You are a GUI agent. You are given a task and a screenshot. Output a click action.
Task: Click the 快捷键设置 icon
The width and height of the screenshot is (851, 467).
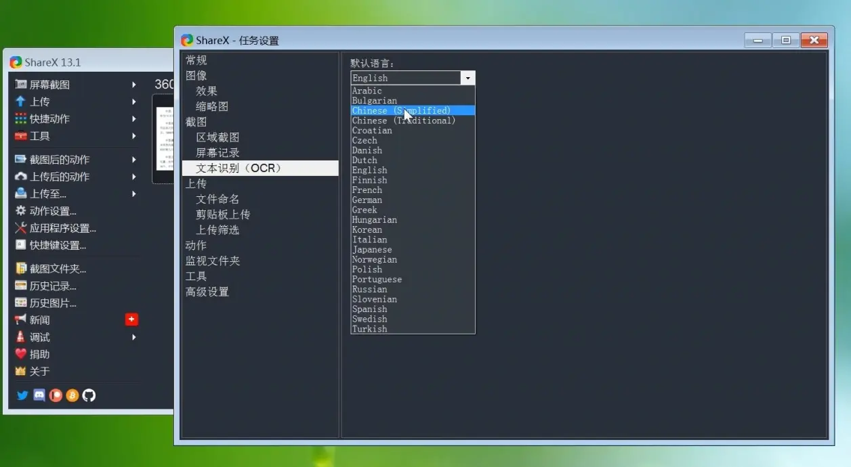click(x=21, y=245)
